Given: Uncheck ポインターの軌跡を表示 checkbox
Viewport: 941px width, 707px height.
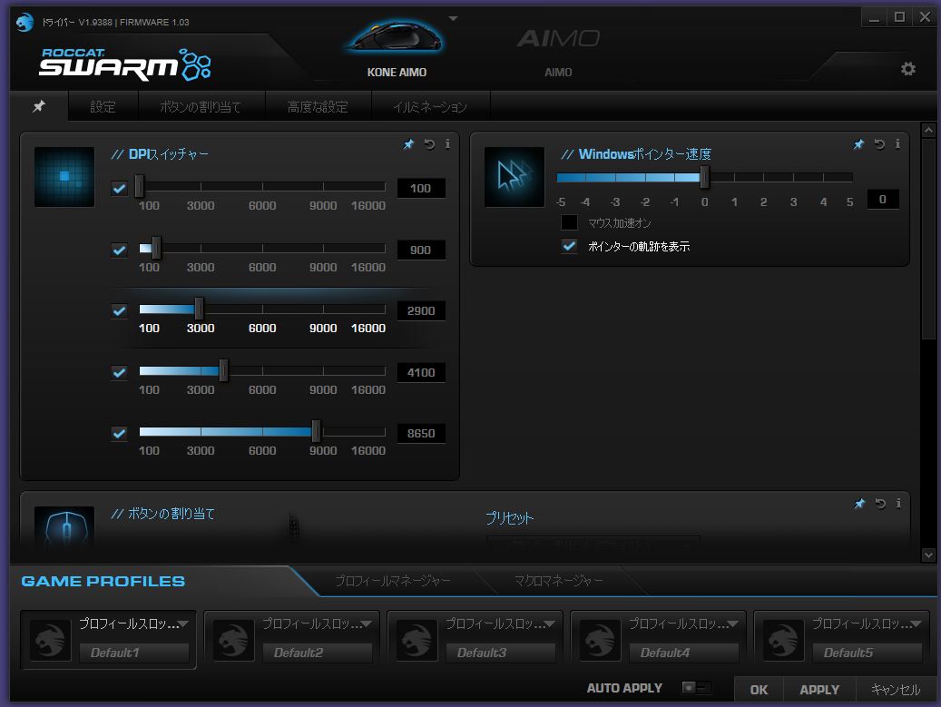Looking at the screenshot, I should point(569,246).
